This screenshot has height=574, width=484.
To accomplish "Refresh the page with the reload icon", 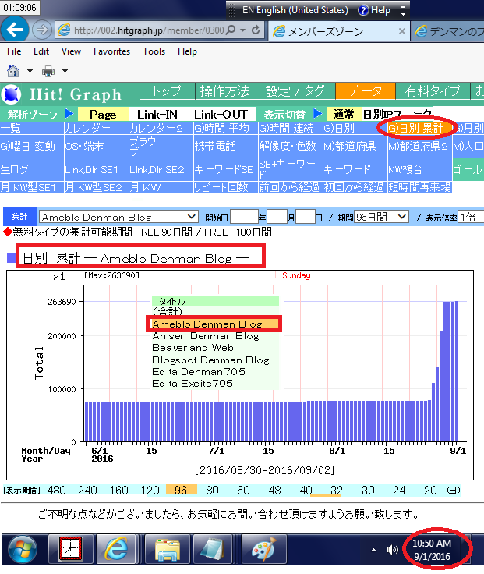I will tap(256, 30).
